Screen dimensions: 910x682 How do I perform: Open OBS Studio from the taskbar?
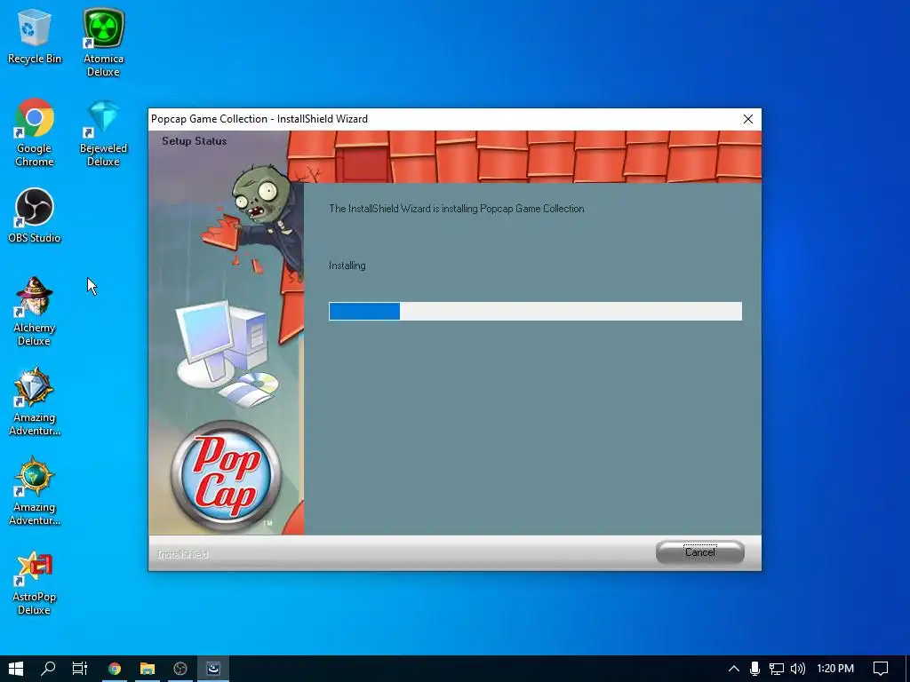[180, 669]
